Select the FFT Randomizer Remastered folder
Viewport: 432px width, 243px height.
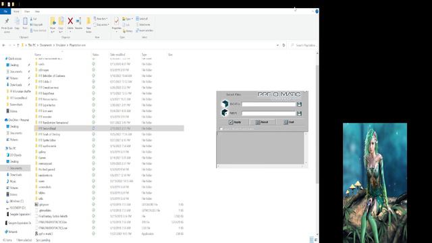click(53, 123)
